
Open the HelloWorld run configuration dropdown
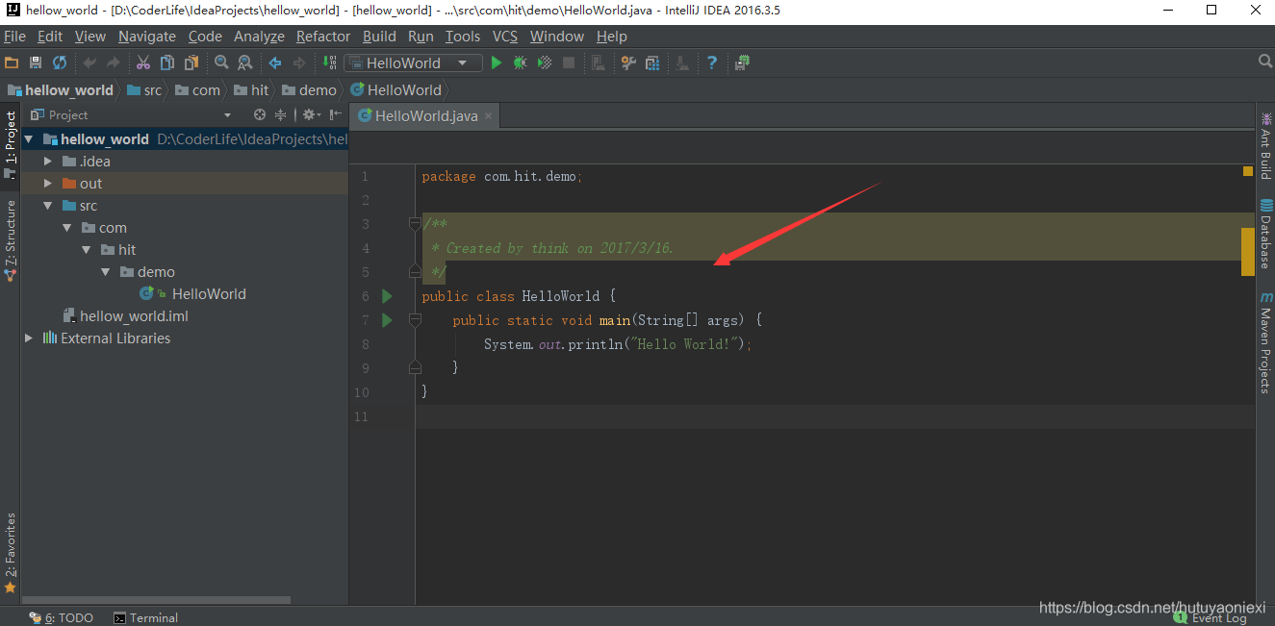(x=412, y=63)
